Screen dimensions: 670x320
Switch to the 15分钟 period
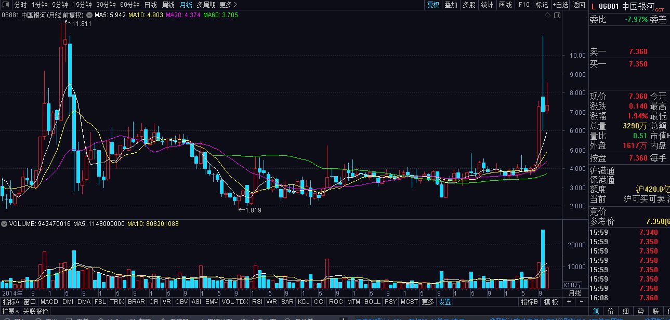[82, 5]
